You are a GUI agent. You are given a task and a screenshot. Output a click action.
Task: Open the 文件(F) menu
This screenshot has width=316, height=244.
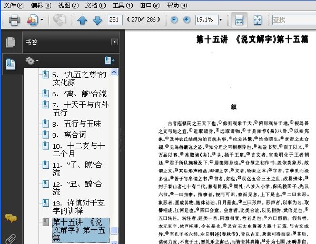[x=14, y=5]
